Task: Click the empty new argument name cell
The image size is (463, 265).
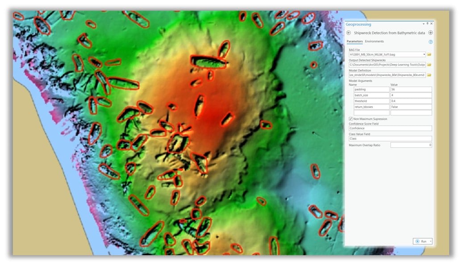Action: (x=371, y=113)
